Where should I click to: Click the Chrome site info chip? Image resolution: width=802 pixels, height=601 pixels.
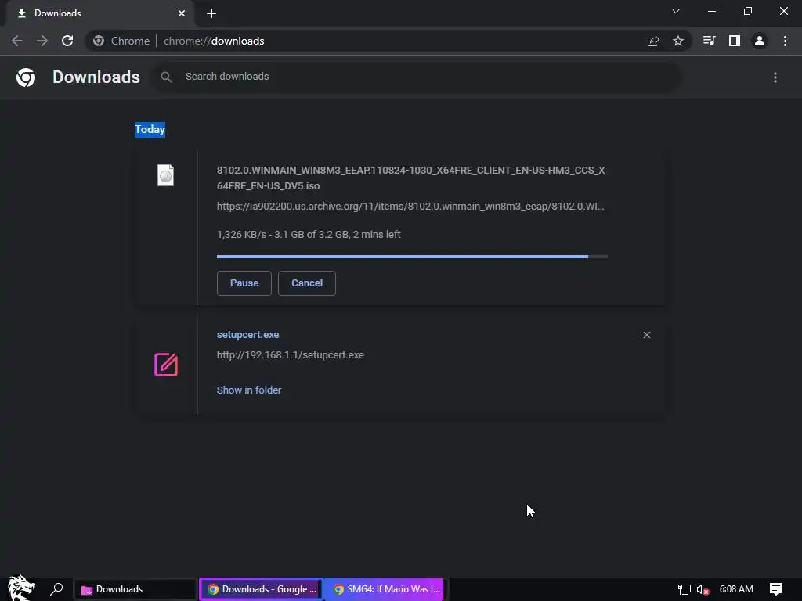(121, 41)
